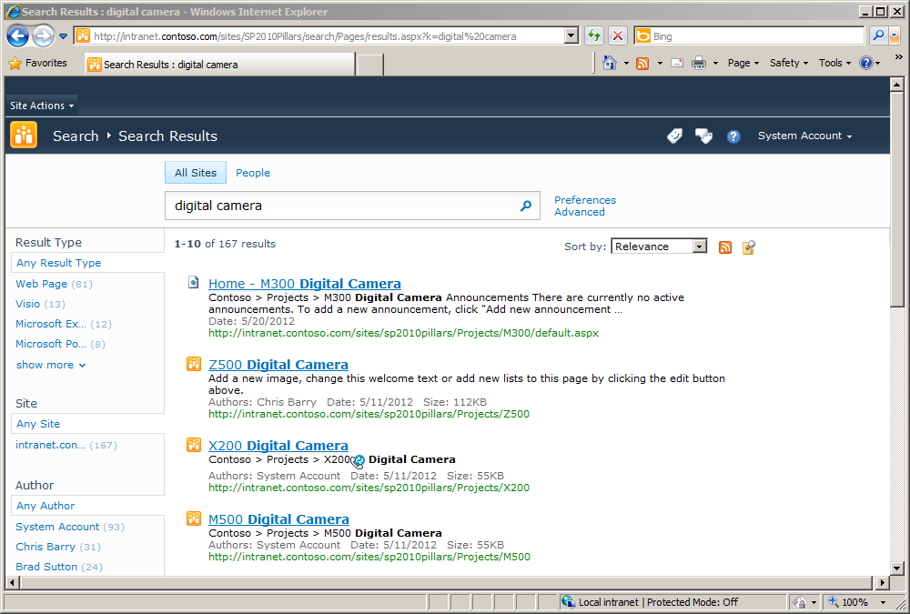Switch to the People search tab
The height and width of the screenshot is (614, 910).
[253, 173]
